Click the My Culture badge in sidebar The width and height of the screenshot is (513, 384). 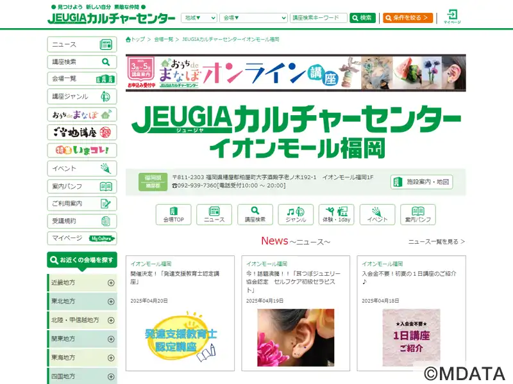click(x=102, y=238)
